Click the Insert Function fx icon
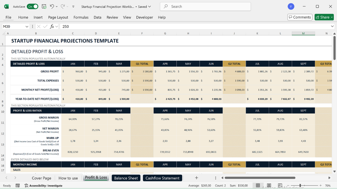337x189 pixels. click(52, 26)
